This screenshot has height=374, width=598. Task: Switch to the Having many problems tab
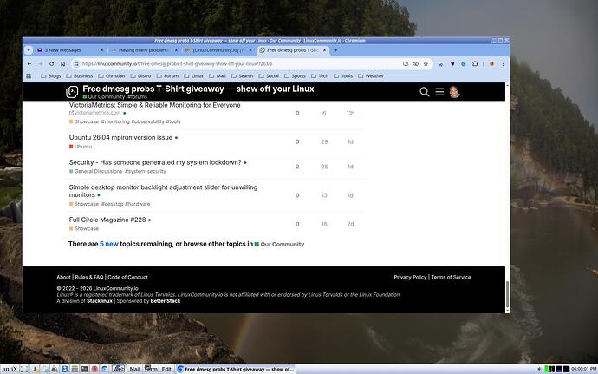pos(144,50)
